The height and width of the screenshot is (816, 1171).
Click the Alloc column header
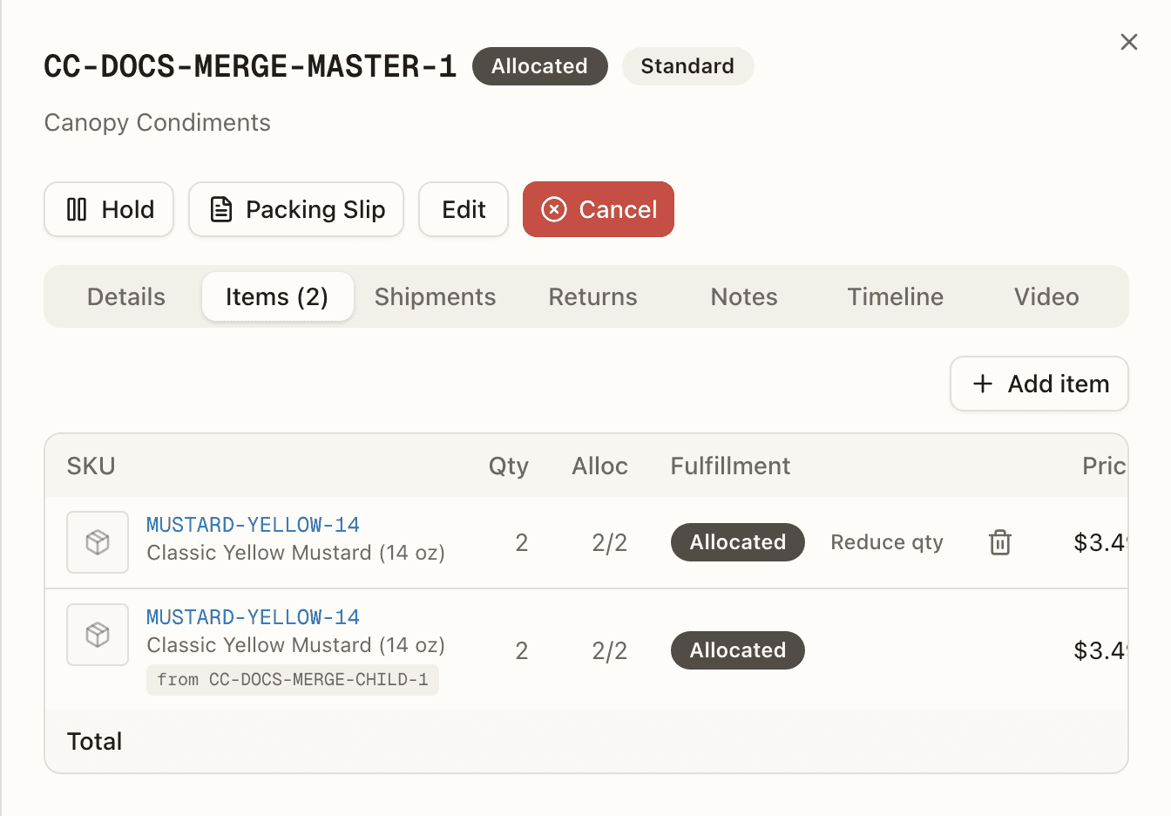tap(599, 466)
